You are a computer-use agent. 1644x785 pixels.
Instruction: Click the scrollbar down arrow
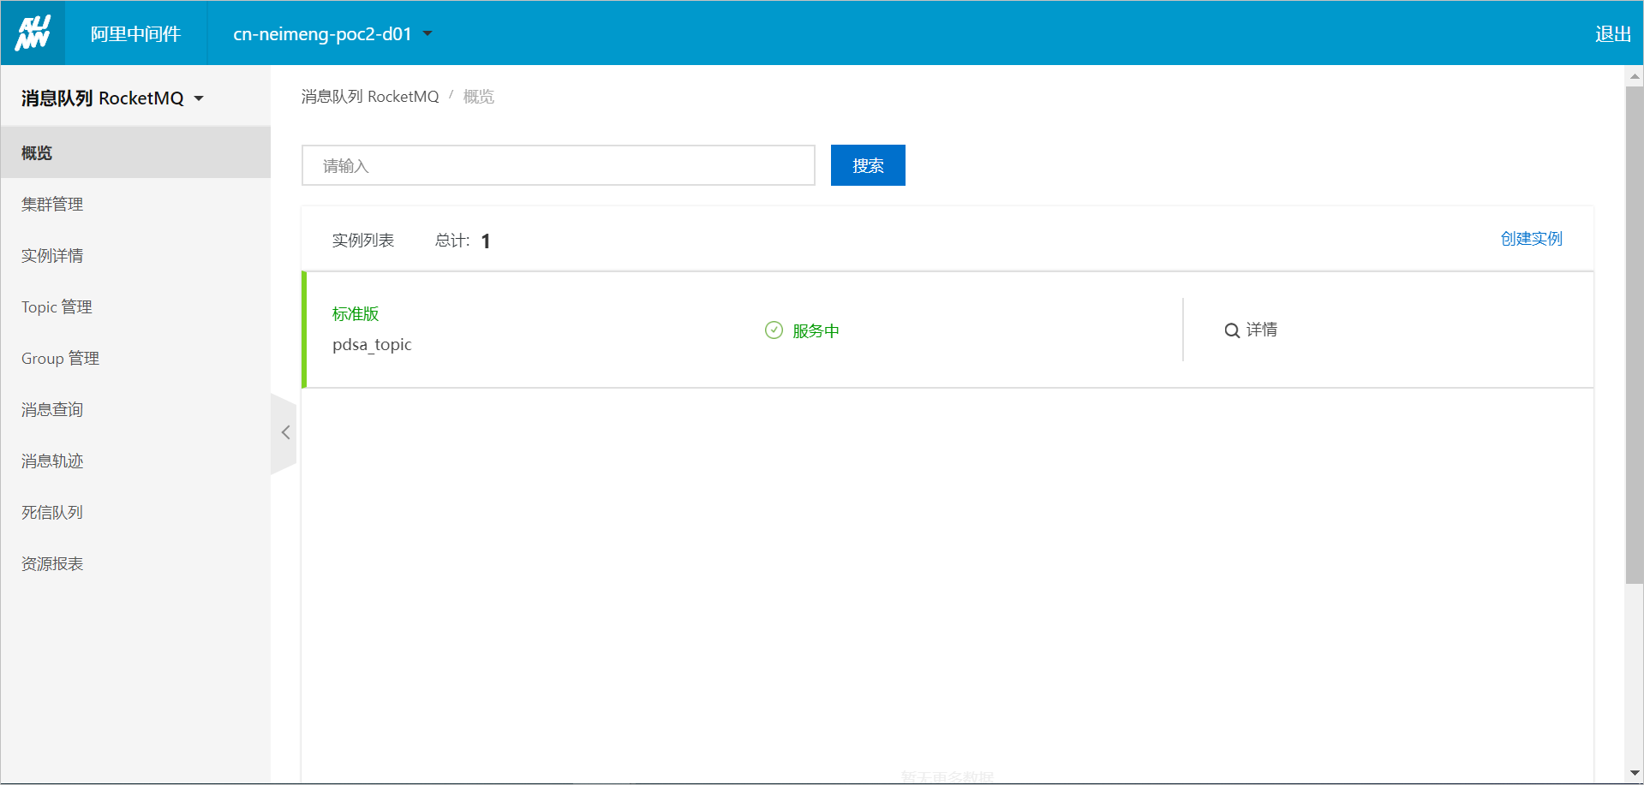(1635, 774)
